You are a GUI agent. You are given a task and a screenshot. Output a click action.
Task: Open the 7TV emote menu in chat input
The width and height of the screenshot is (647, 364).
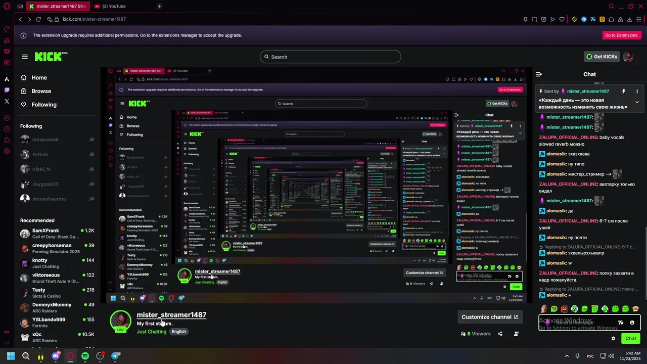click(x=621, y=323)
